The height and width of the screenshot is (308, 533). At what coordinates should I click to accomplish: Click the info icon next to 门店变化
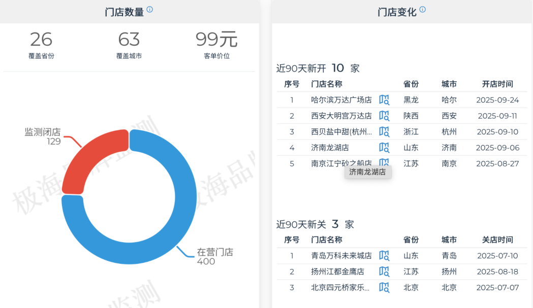click(422, 9)
